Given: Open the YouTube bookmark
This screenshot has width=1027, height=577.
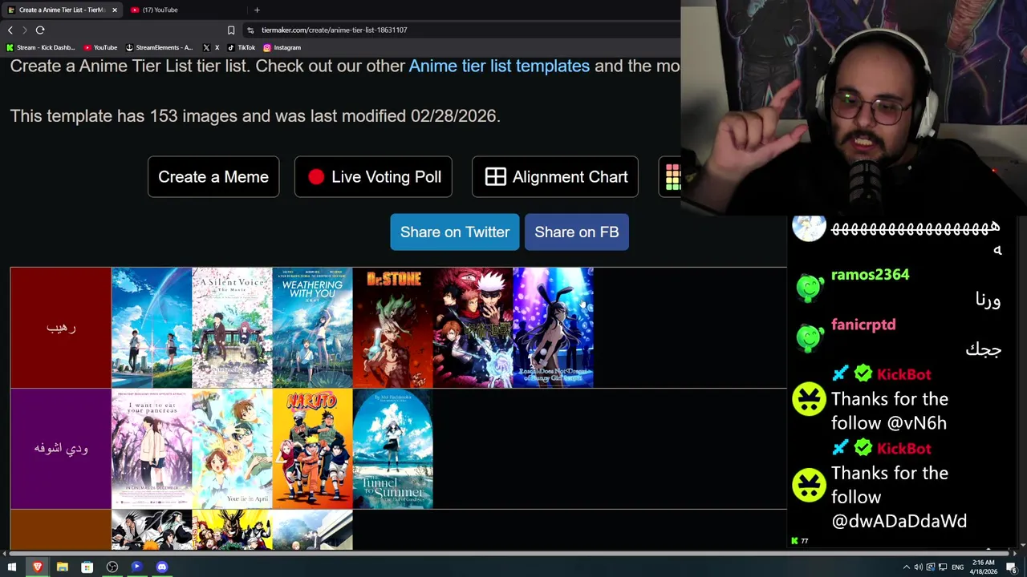Looking at the screenshot, I should click(x=100, y=47).
